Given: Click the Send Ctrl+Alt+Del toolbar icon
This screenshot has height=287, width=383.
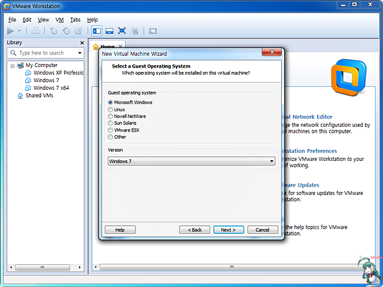Looking at the screenshot, I should point(35,31).
